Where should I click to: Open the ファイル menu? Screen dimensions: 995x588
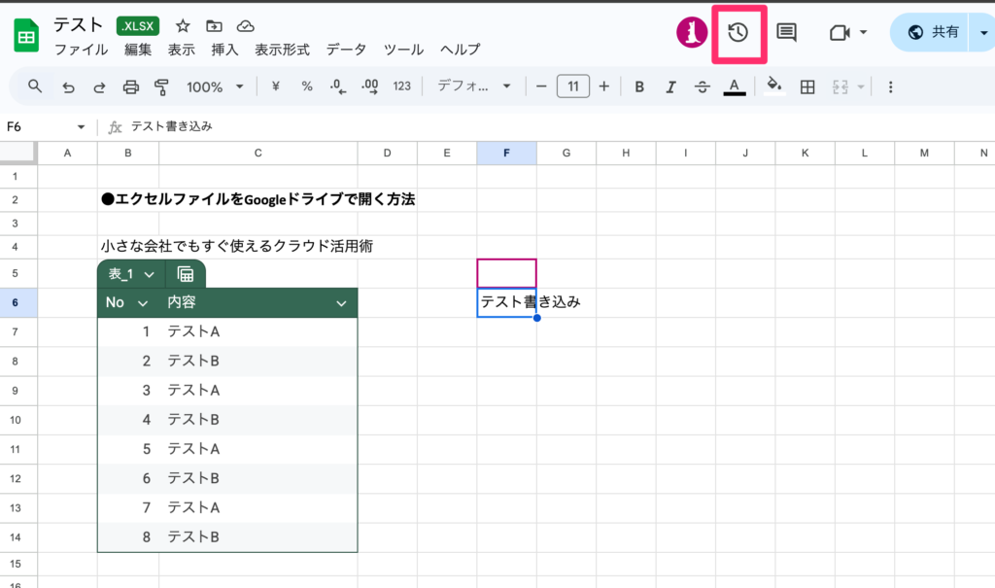tap(81, 50)
